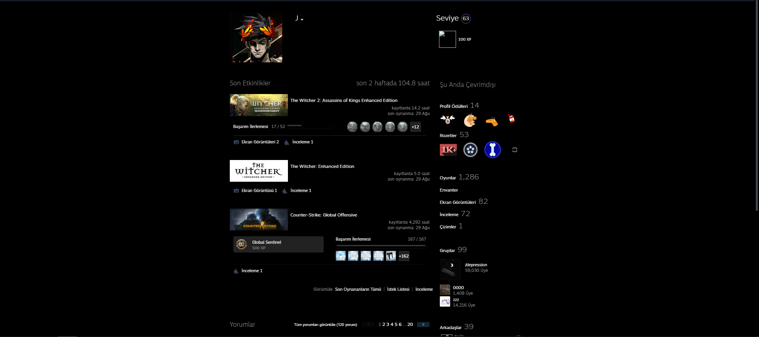This screenshot has width=759, height=337.
Task: Open the horse head profile award
Action: [470, 120]
